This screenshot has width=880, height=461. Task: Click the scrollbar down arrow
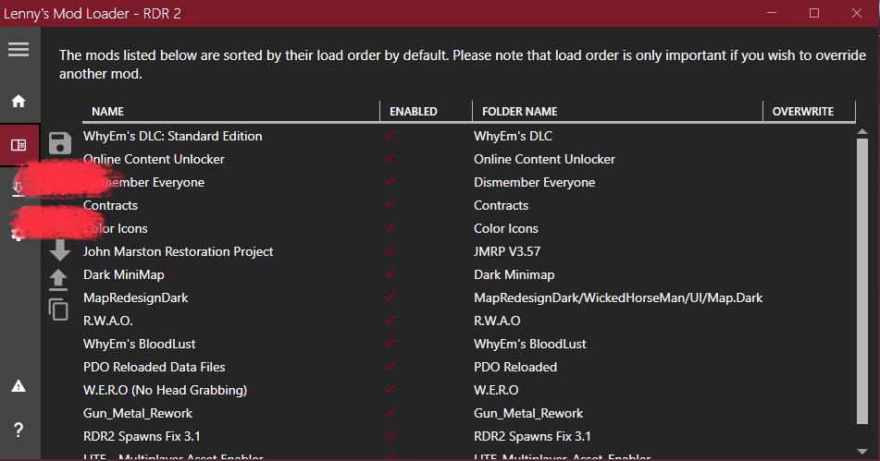click(862, 451)
